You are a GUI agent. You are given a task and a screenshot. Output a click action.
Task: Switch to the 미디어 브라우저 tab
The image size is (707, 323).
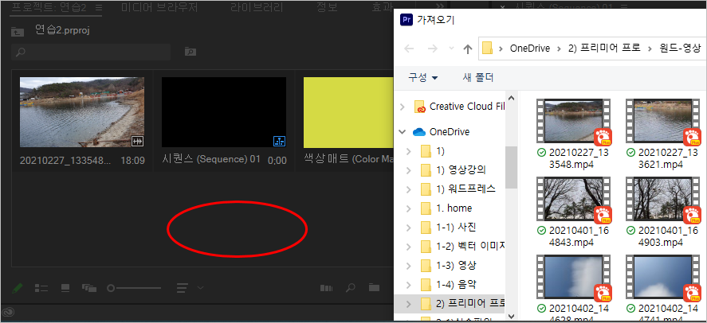point(159,8)
